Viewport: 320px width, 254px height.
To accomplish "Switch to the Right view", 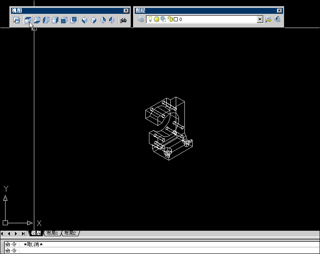I will (55, 20).
